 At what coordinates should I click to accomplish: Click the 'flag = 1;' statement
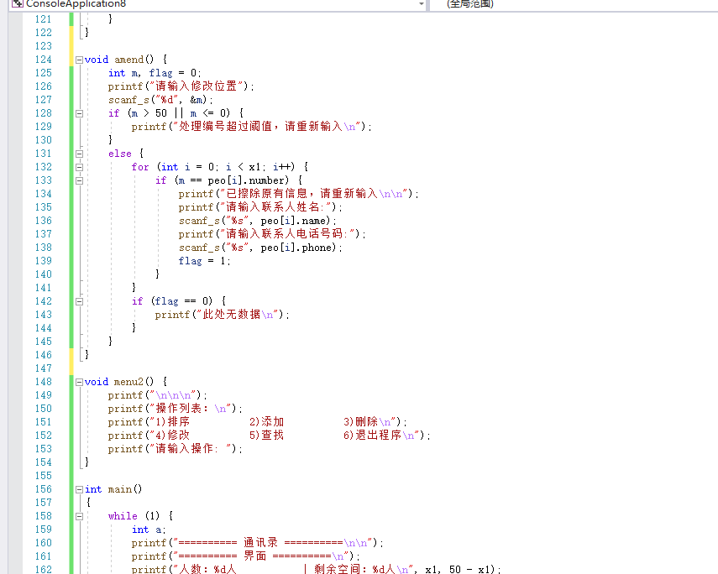pos(204,261)
